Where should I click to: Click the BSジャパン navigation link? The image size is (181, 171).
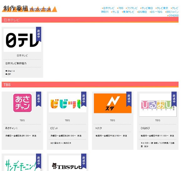172,12
